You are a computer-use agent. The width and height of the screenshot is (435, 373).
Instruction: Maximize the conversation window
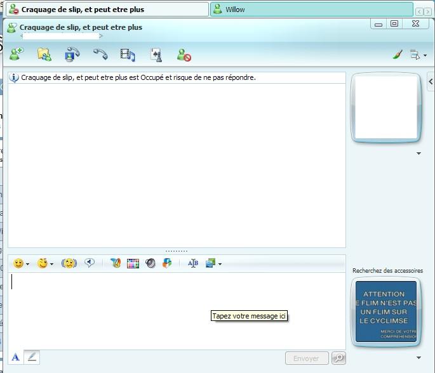tap(394, 24)
